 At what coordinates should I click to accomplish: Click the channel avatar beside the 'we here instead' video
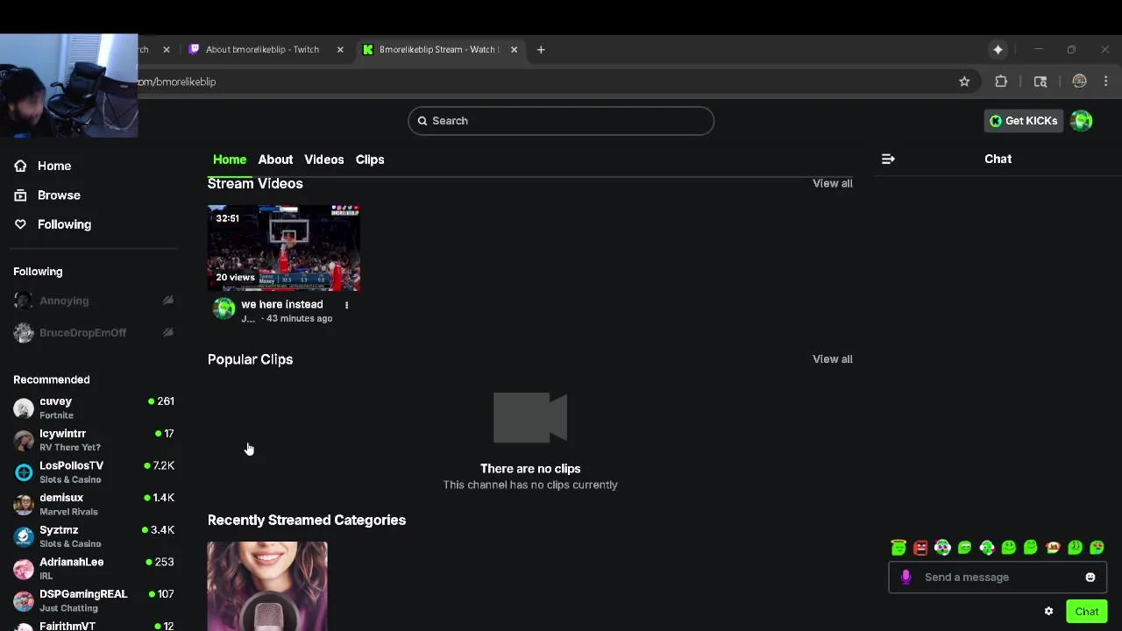(224, 308)
